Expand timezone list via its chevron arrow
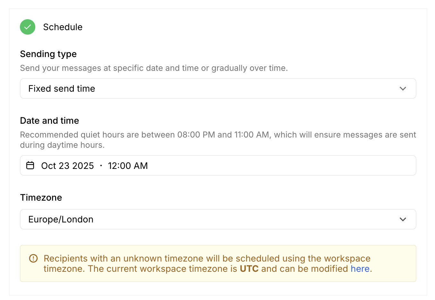This screenshot has height=300, width=435. point(403,219)
